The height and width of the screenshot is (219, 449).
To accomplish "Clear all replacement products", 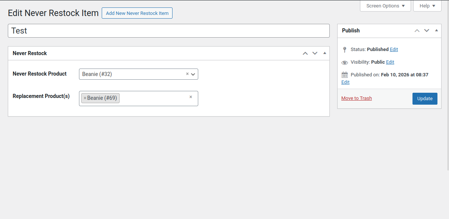I will click(x=191, y=97).
